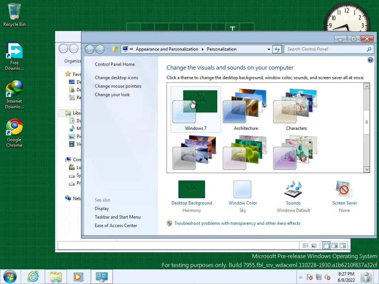Select the green nature theme below Architecture
The image size is (379, 284).
[x=245, y=153]
